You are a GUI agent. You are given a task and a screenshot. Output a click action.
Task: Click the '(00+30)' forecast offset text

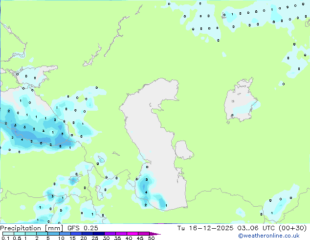[292, 228]
